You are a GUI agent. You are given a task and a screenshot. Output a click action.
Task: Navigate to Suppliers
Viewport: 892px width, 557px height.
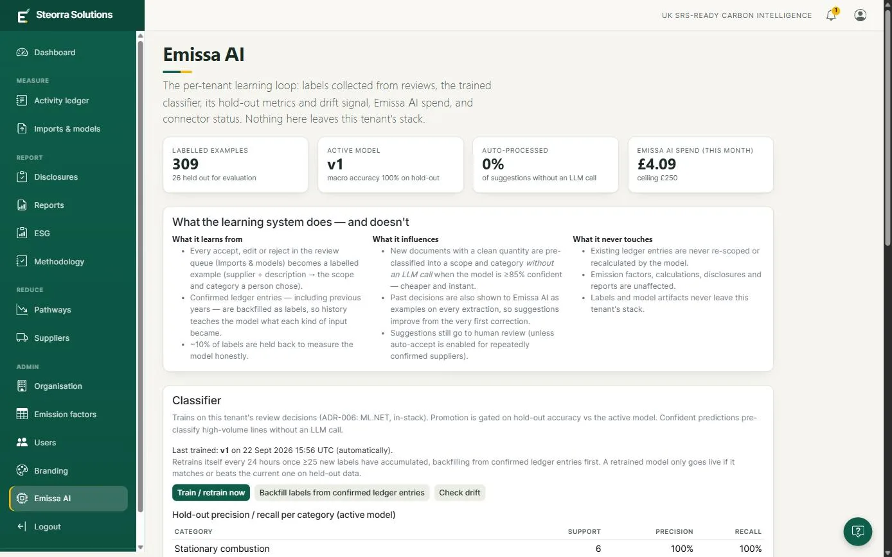click(68, 338)
